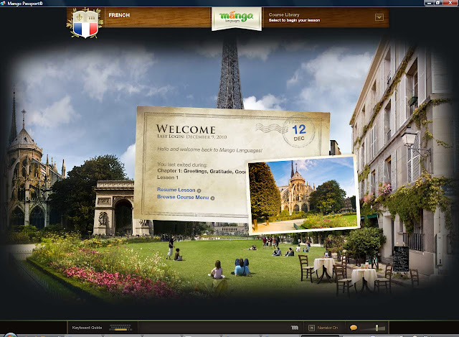This screenshot has height=337, width=459.
Task: Click the 'Course Library' label text
Action: pyautogui.click(x=284, y=14)
